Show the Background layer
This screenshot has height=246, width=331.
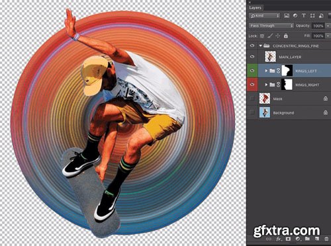[x=252, y=112]
